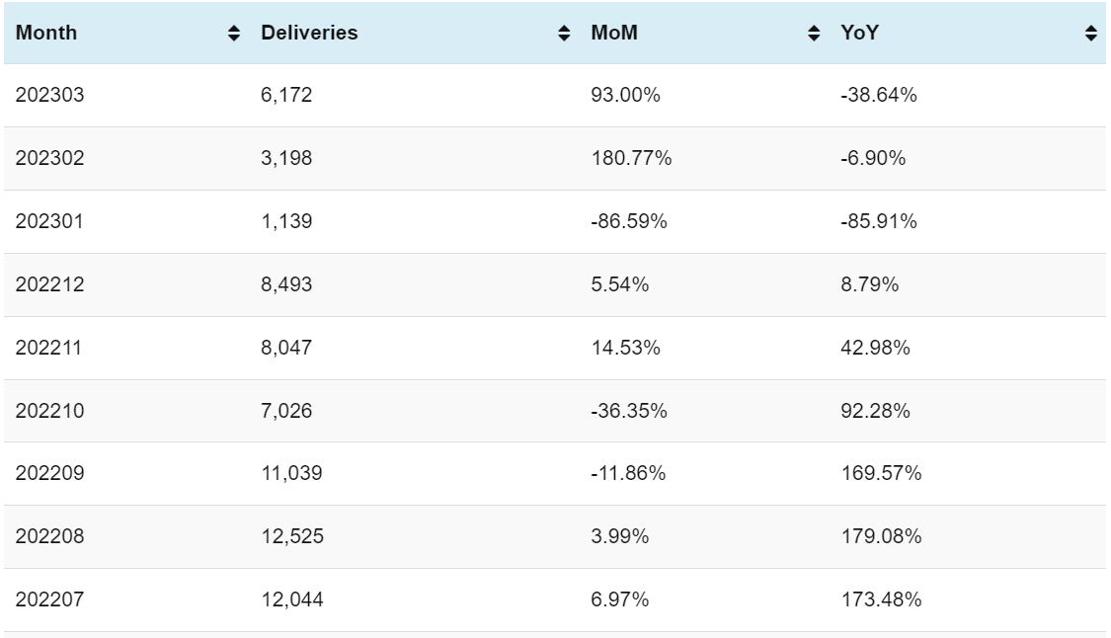Viewport: 1111px width, 638px height.
Task: Toggle the YoY column sort arrows
Action: pos(1090,33)
